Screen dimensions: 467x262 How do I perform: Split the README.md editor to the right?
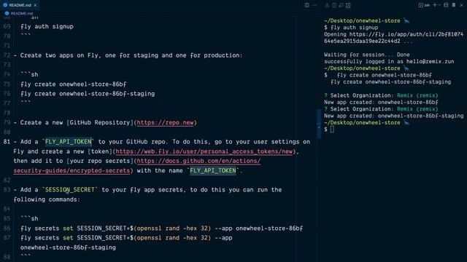coord(306,5)
